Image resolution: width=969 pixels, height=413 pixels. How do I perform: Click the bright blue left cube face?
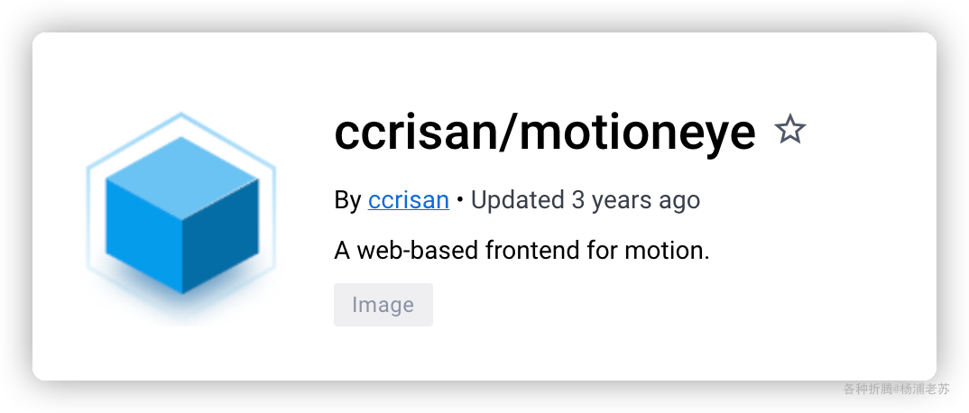144,236
